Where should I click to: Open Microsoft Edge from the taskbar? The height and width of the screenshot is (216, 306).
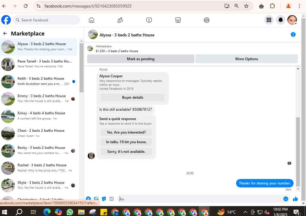47,212
